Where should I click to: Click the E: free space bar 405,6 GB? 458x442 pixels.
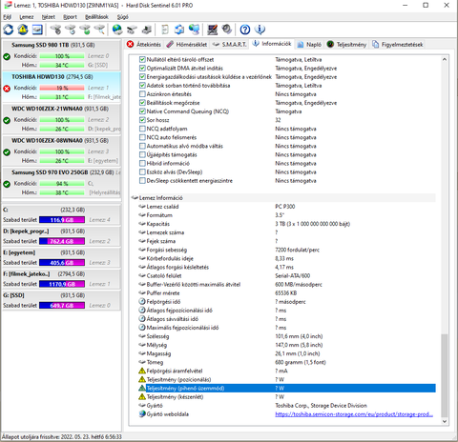tap(62, 263)
